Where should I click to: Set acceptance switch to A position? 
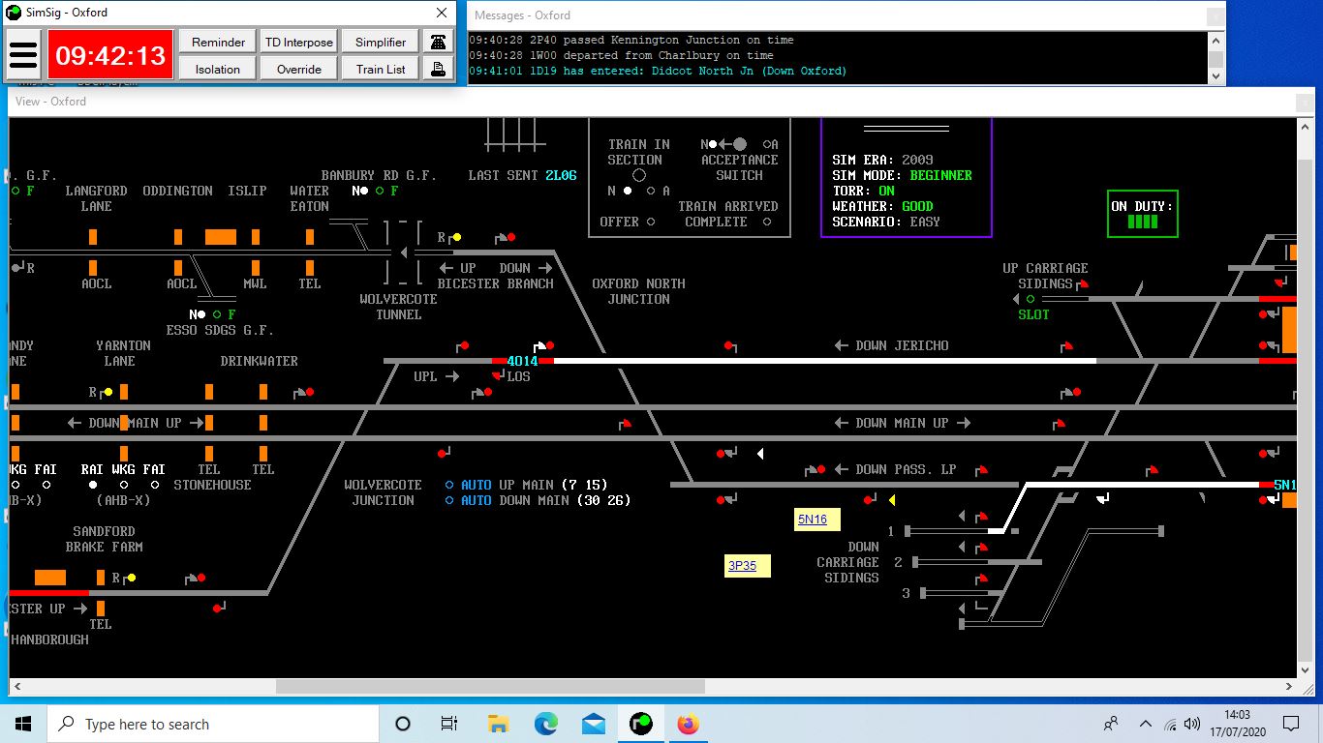pos(767,144)
